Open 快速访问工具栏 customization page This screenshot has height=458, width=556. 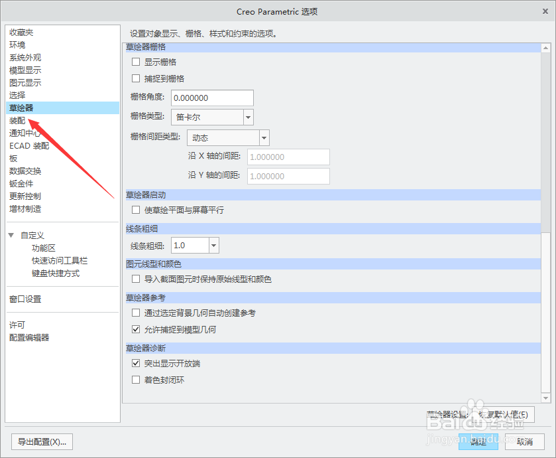click(x=60, y=261)
